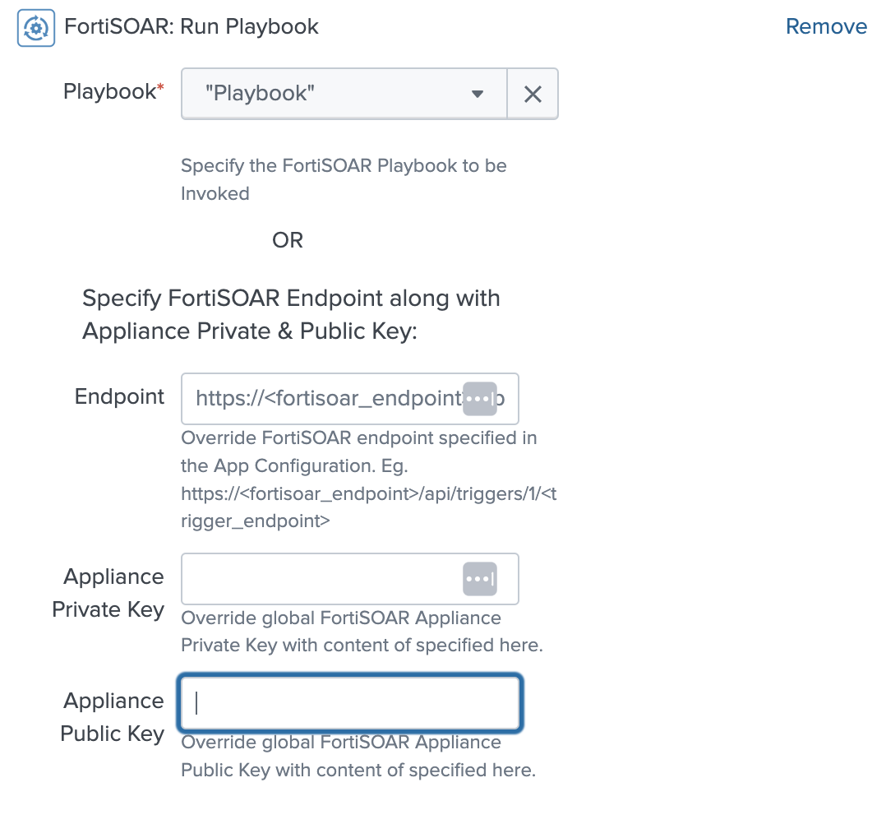Click inside the Appliance Public Key field
Screen dimensions: 886x824
pos(349,703)
